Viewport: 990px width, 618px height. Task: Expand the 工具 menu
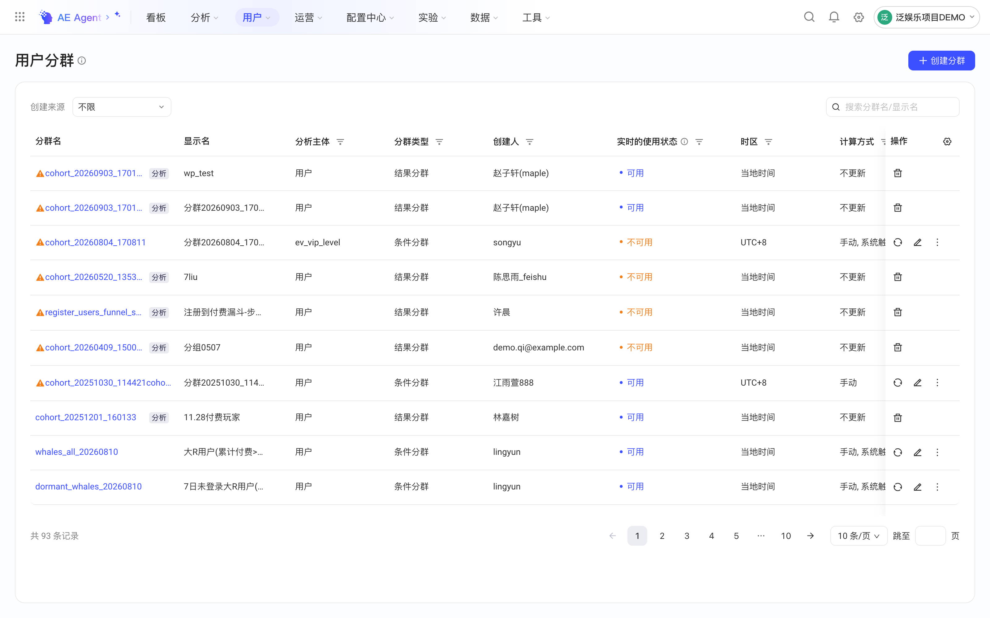536,17
